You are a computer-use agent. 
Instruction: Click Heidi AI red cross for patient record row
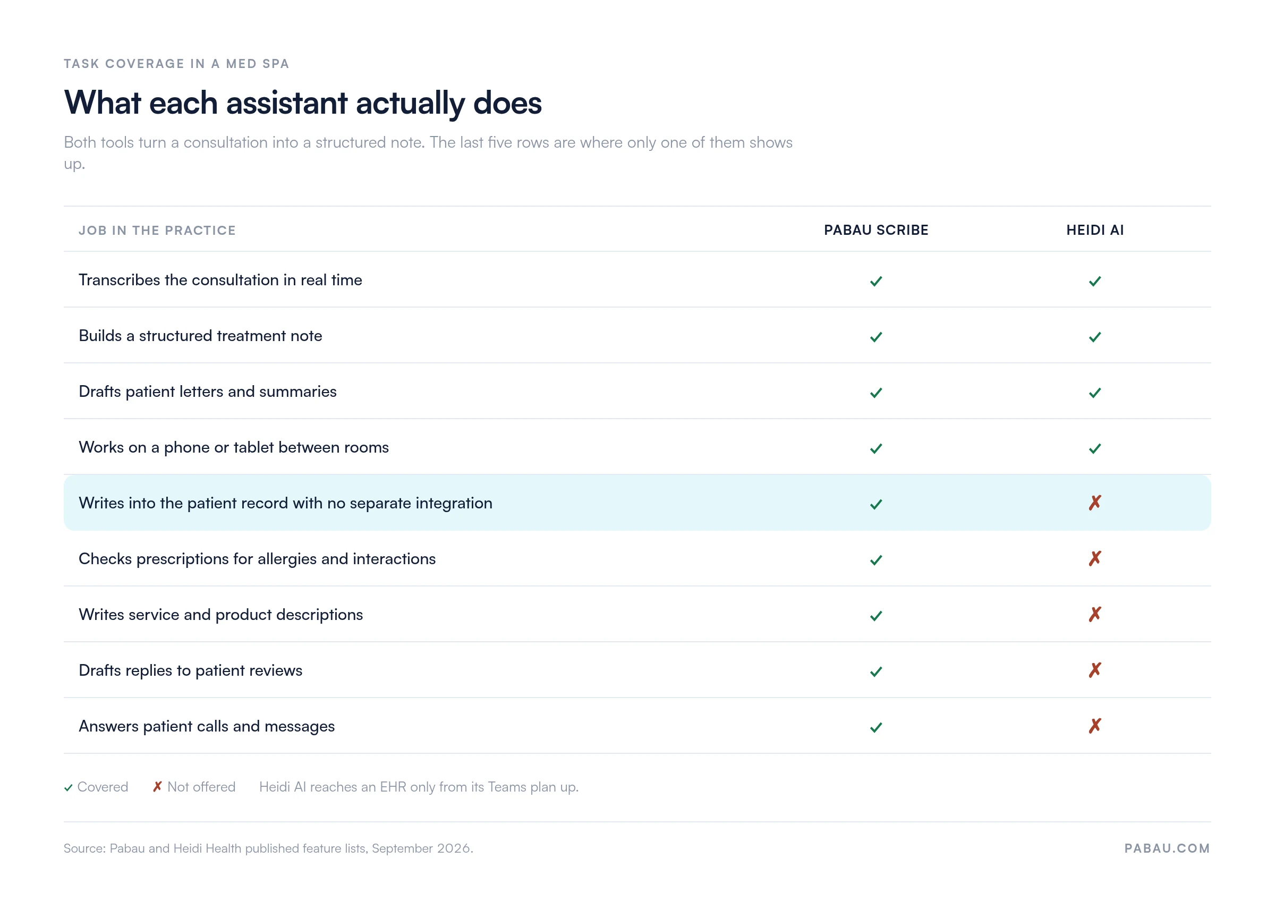[1094, 503]
